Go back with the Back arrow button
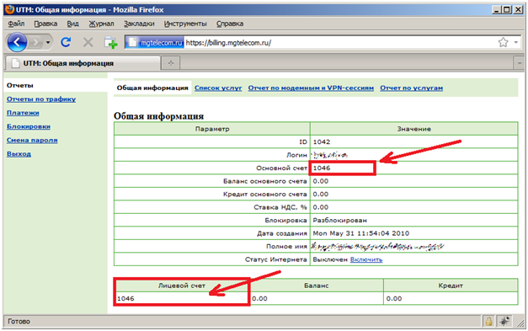Viewport: 528px width, 331px height. [x=17, y=42]
